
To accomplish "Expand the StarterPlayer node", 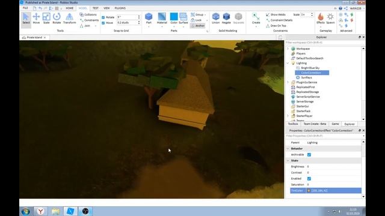I will (288, 116).
